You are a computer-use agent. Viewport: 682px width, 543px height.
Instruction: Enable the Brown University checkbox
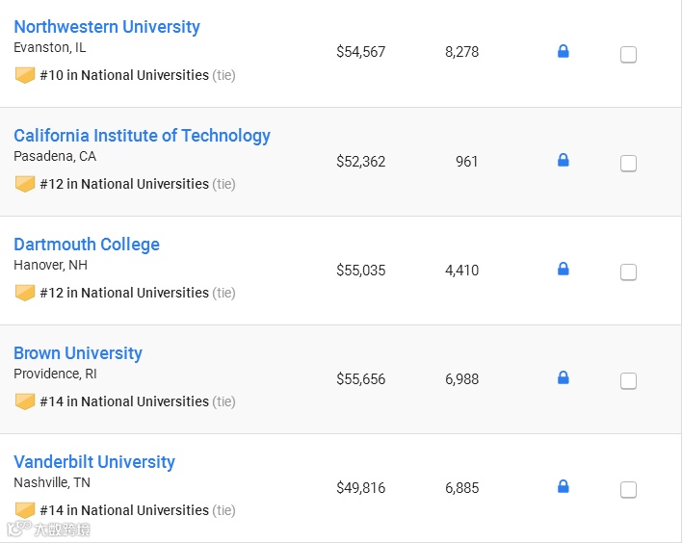coord(628,381)
